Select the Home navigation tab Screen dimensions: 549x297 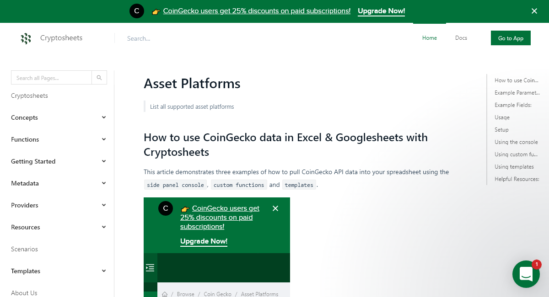[x=429, y=38]
